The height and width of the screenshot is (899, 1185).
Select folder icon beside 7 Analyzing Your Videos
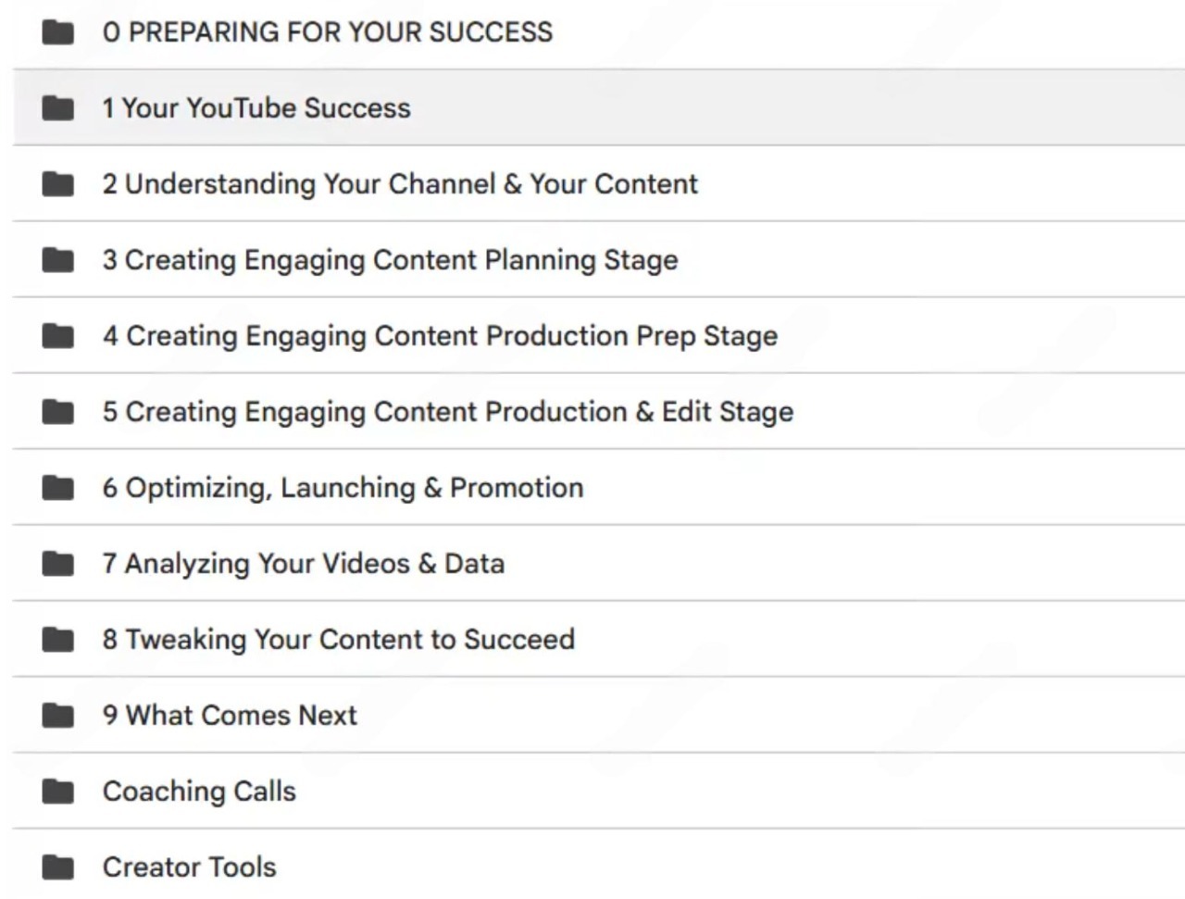click(58, 564)
